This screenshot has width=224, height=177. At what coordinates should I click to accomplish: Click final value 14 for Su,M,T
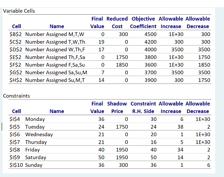coord(101,80)
